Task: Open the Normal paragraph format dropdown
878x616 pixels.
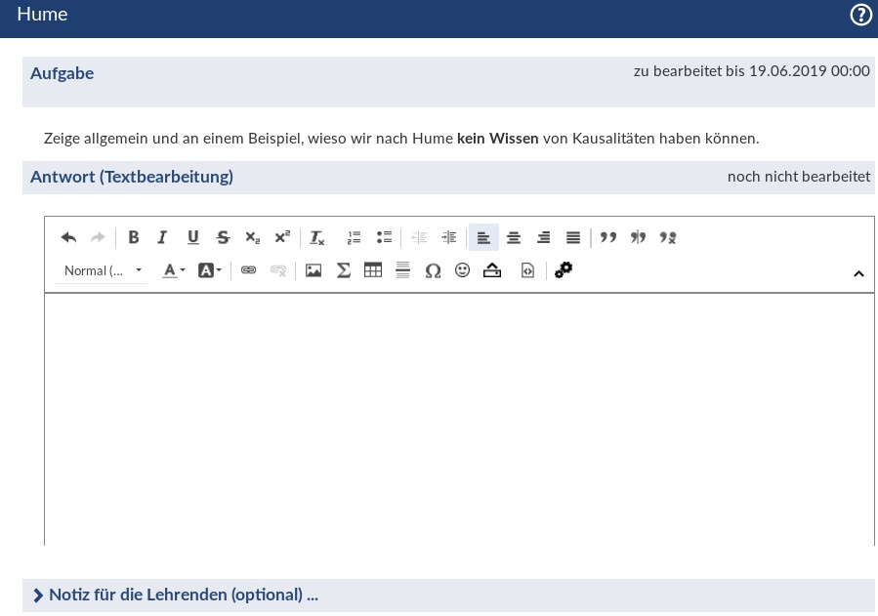Action: [103, 270]
